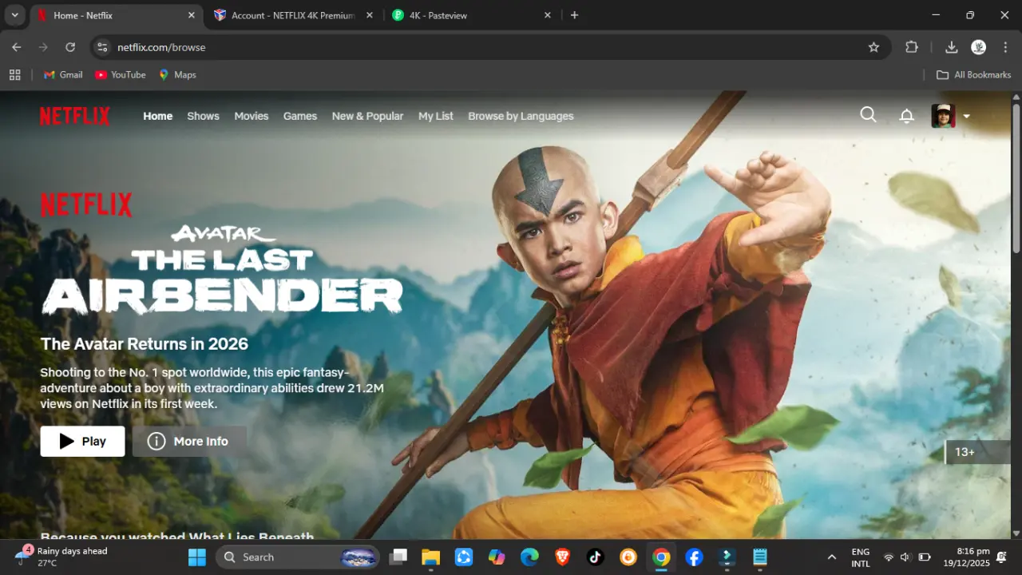Open Task View on taskbar
1022x575 pixels.
click(398, 557)
